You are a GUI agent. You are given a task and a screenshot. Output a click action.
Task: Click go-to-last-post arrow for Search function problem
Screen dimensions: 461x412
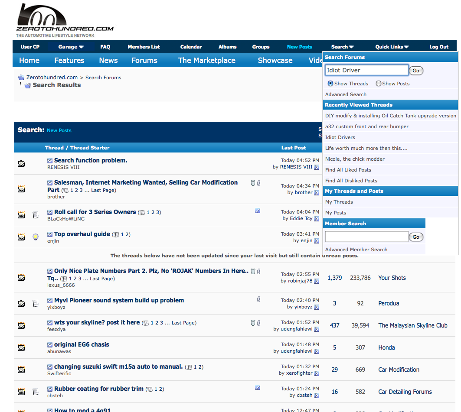[317, 167]
